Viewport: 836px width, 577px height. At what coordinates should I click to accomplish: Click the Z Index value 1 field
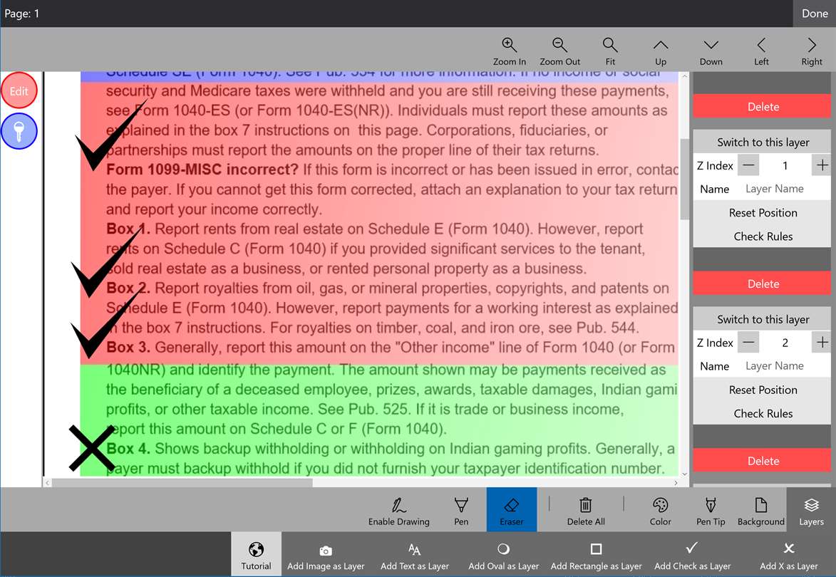click(785, 166)
